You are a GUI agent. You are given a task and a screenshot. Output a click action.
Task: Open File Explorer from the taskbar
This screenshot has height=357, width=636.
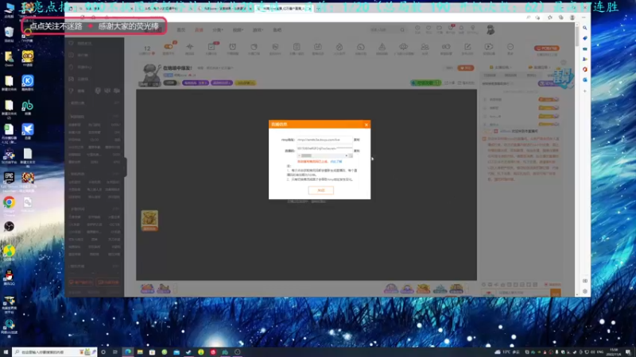pyautogui.click(x=140, y=352)
